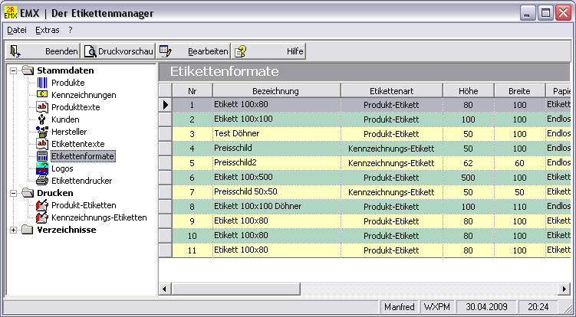Open the Datei menu
The width and height of the screenshot is (576, 317).
click(16, 30)
